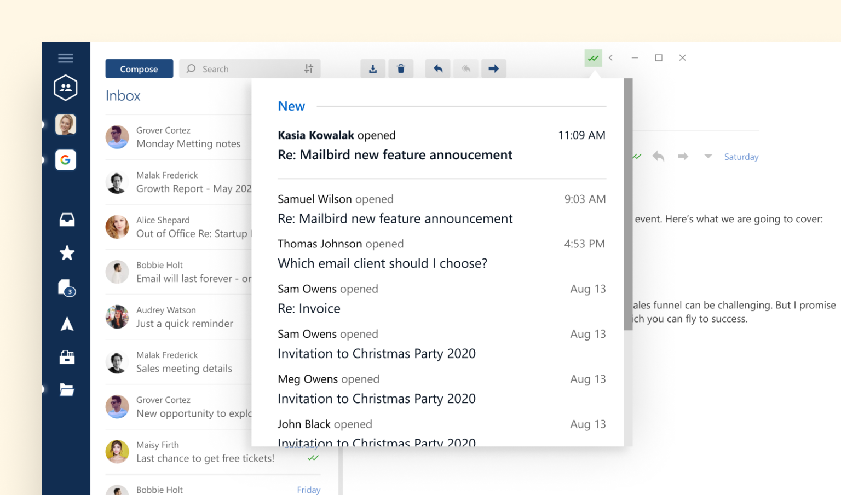Open Kasia Kowalak's tracked email notification

[395, 145]
